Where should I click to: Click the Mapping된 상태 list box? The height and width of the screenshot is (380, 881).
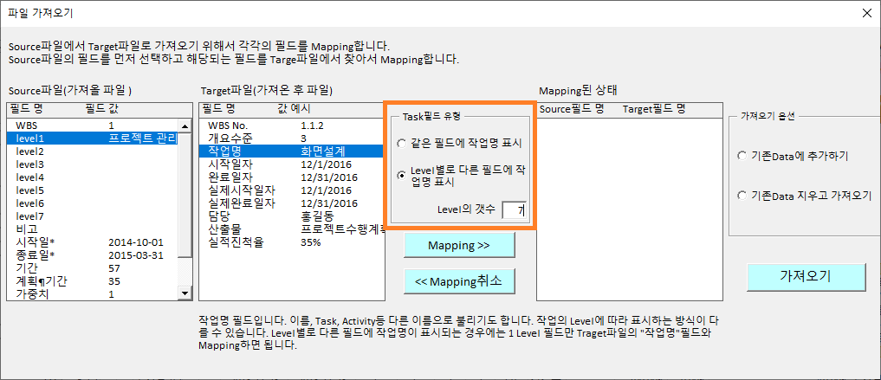click(x=629, y=208)
